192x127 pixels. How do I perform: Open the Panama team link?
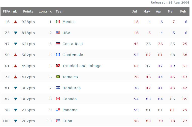tap(70, 110)
